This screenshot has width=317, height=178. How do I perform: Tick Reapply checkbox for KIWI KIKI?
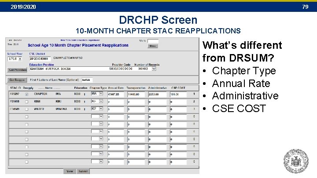coord(27,102)
